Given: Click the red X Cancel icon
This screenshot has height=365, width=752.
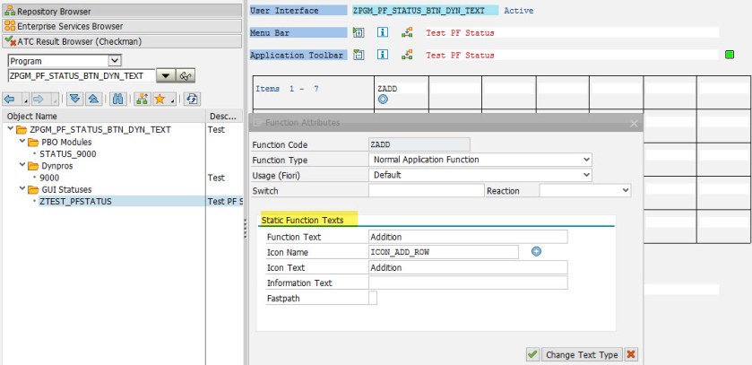Looking at the screenshot, I should [x=631, y=354].
